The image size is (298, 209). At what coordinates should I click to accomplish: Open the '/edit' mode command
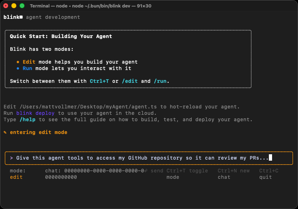[130, 81]
